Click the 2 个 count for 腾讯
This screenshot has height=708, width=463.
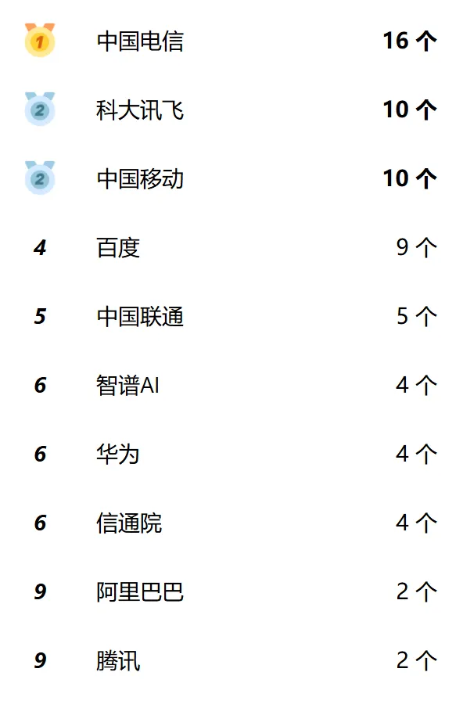(417, 660)
